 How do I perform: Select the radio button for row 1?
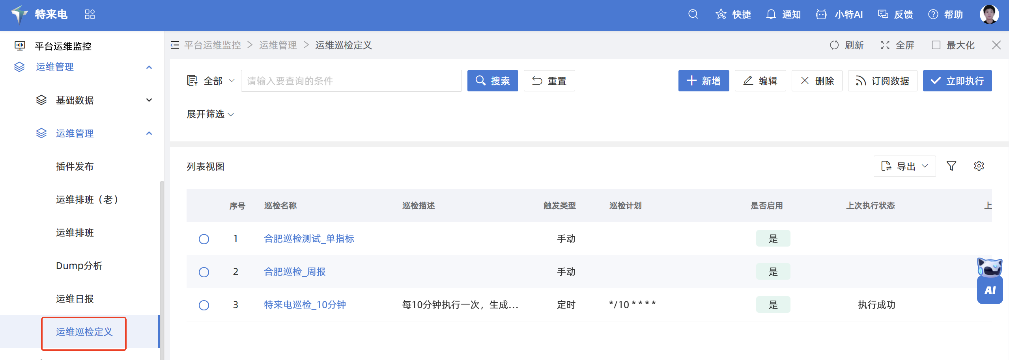click(204, 239)
